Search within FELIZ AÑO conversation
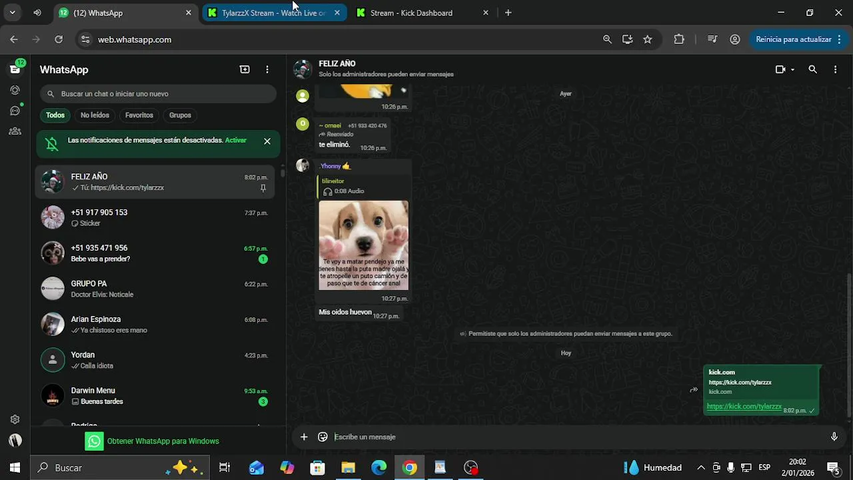The height and width of the screenshot is (480, 853). coord(812,69)
